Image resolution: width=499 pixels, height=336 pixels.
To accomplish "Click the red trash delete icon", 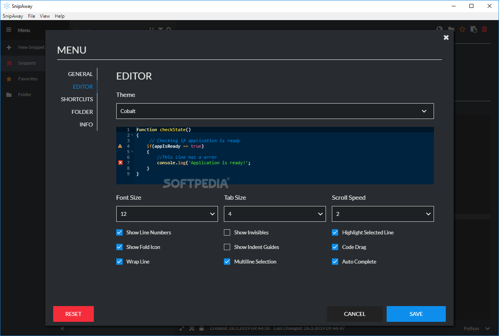I will [484, 29].
